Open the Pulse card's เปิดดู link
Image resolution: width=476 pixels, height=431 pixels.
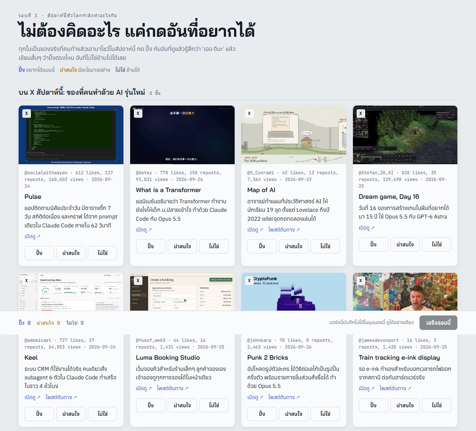click(x=32, y=236)
